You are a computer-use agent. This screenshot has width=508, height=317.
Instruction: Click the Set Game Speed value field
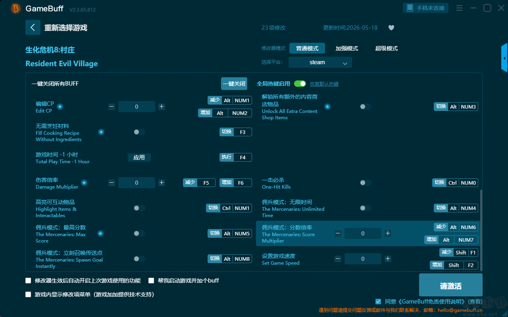click(x=363, y=259)
